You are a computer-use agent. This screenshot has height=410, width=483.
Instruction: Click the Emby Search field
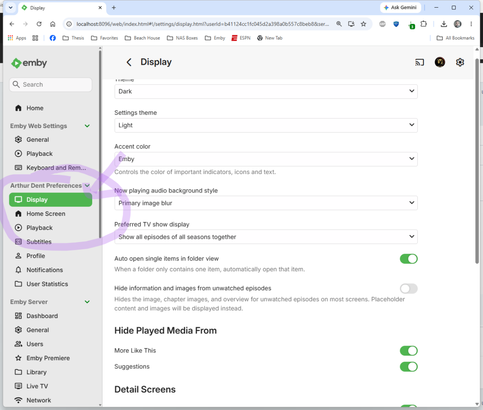(51, 85)
